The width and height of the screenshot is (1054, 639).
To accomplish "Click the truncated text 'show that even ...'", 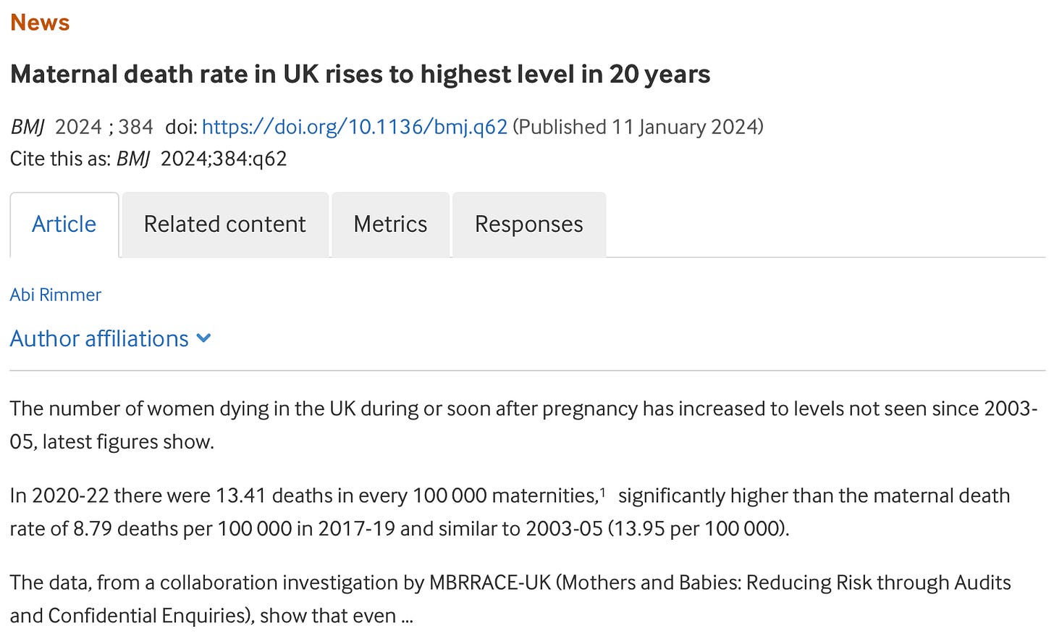I will click(x=337, y=616).
